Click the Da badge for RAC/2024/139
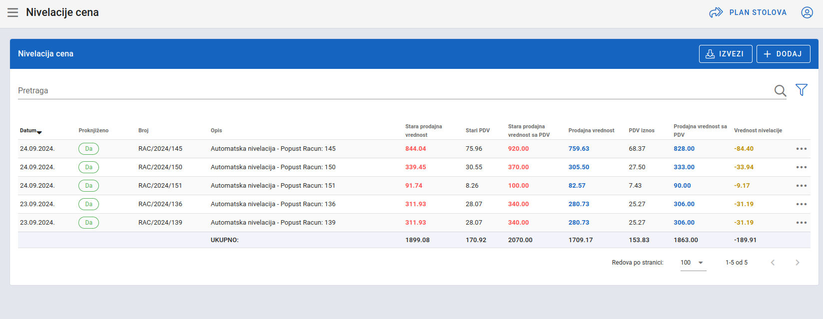This screenshot has height=319, width=823. (x=88, y=223)
